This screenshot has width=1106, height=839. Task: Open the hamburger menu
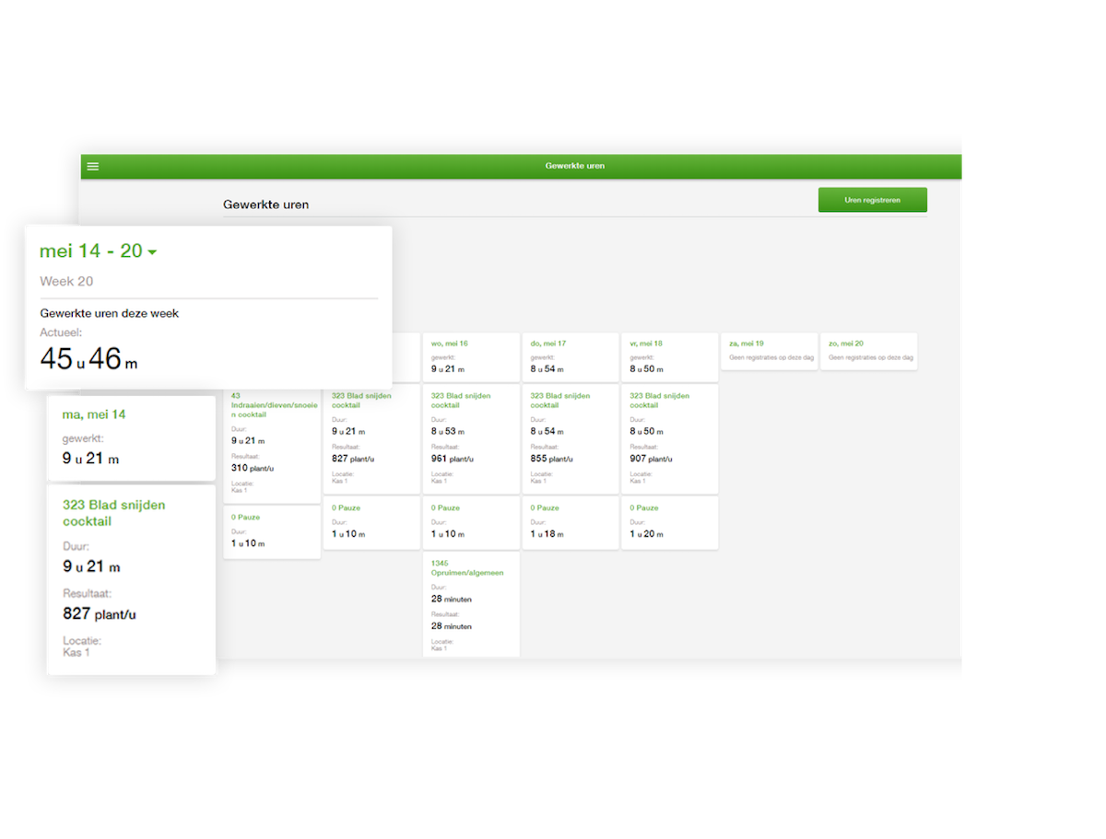[x=93, y=167]
